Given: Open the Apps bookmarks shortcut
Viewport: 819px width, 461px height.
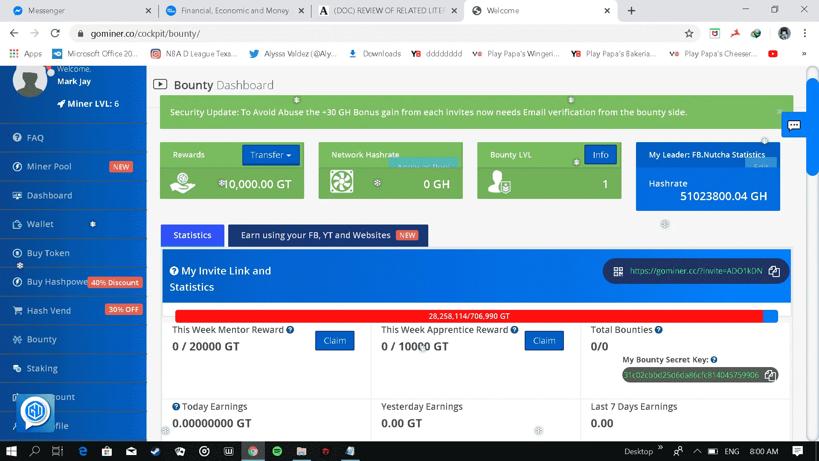Looking at the screenshot, I should [x=26, y=54].
